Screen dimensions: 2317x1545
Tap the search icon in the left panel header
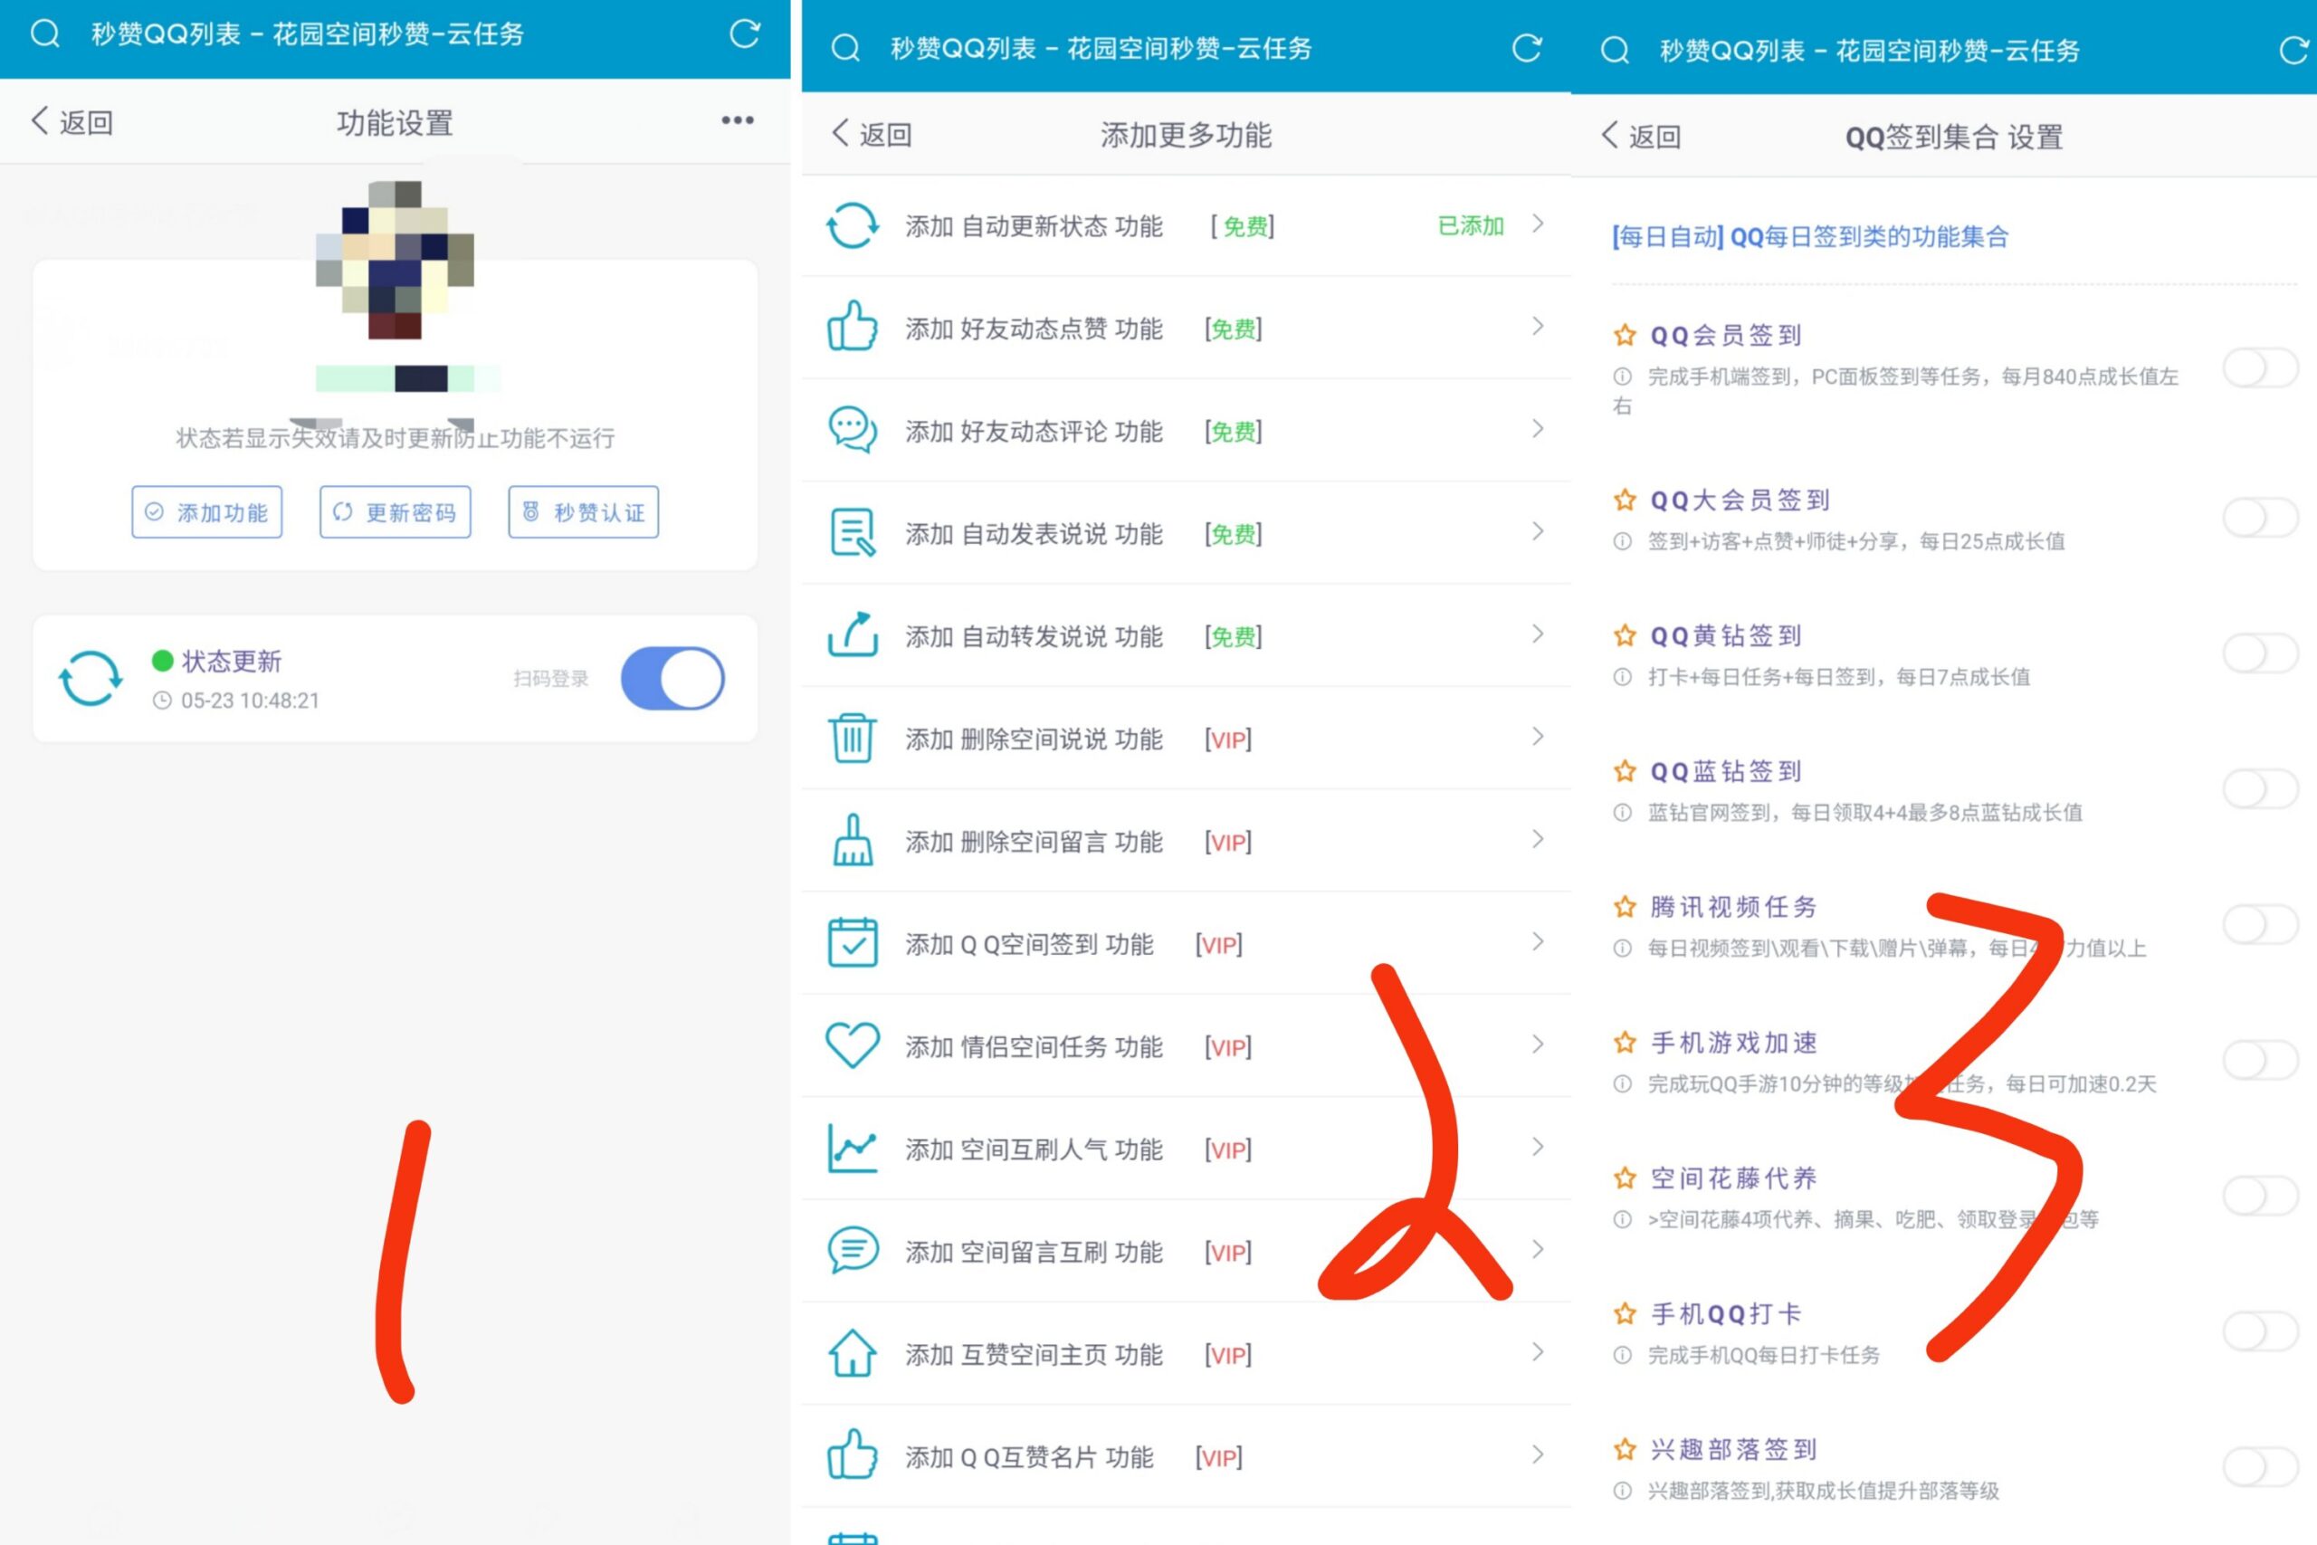point(45,34)
